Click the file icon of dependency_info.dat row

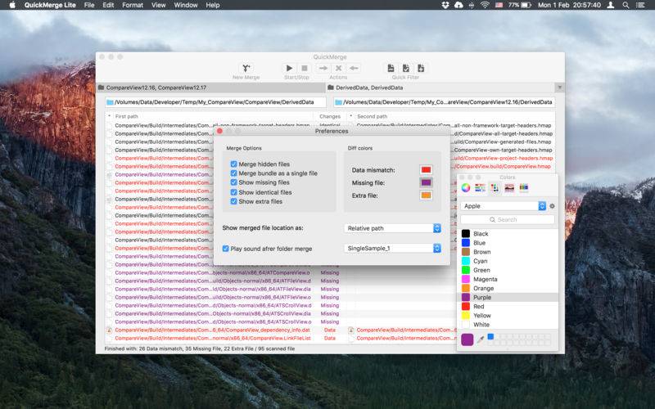pyautogui.click(x=110, y=330)
